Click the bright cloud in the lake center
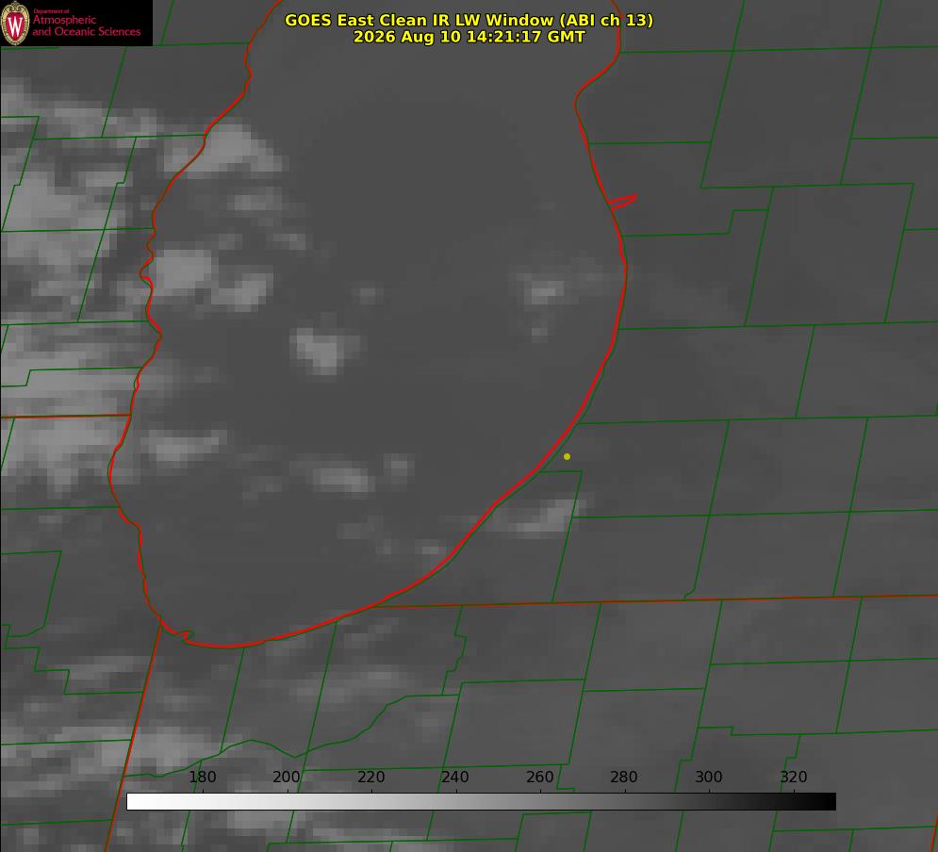 (323, 350)
